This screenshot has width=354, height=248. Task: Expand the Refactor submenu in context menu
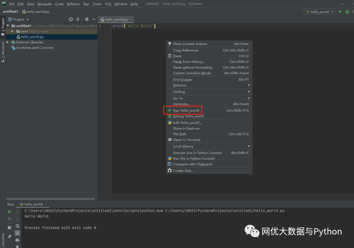[209, 85]
